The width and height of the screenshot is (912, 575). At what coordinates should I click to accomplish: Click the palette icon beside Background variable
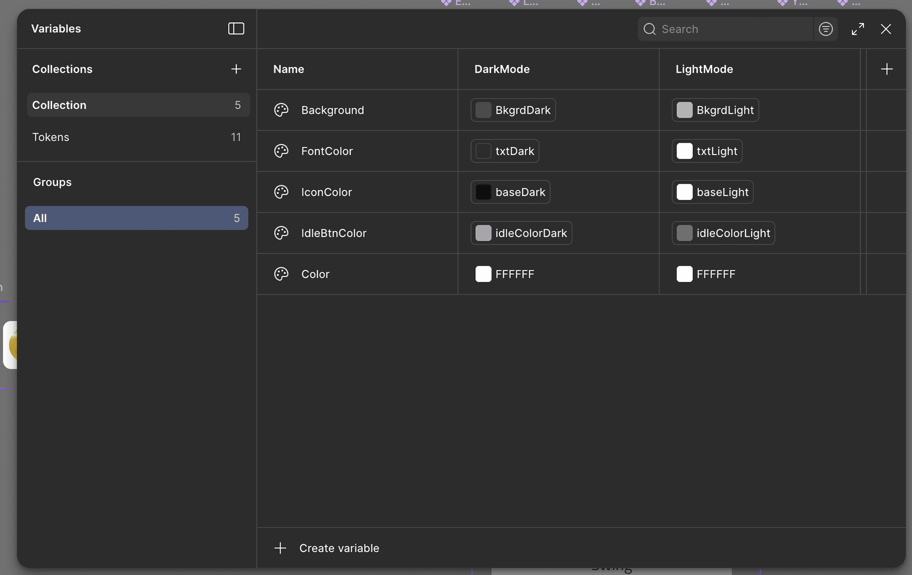(x=281, y=110)
